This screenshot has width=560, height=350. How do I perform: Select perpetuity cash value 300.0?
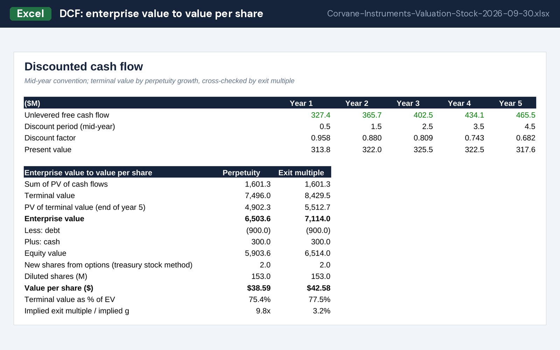[261, 242]
